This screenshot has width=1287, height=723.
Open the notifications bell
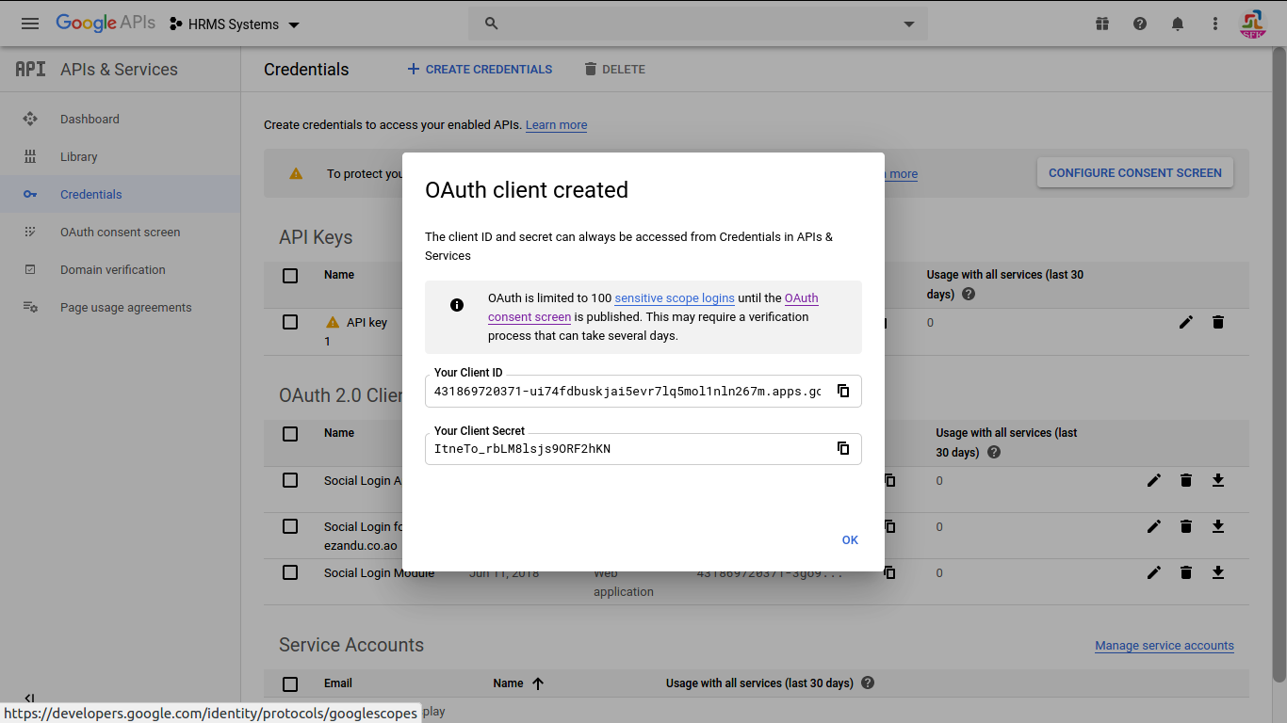pos(1178,24)
